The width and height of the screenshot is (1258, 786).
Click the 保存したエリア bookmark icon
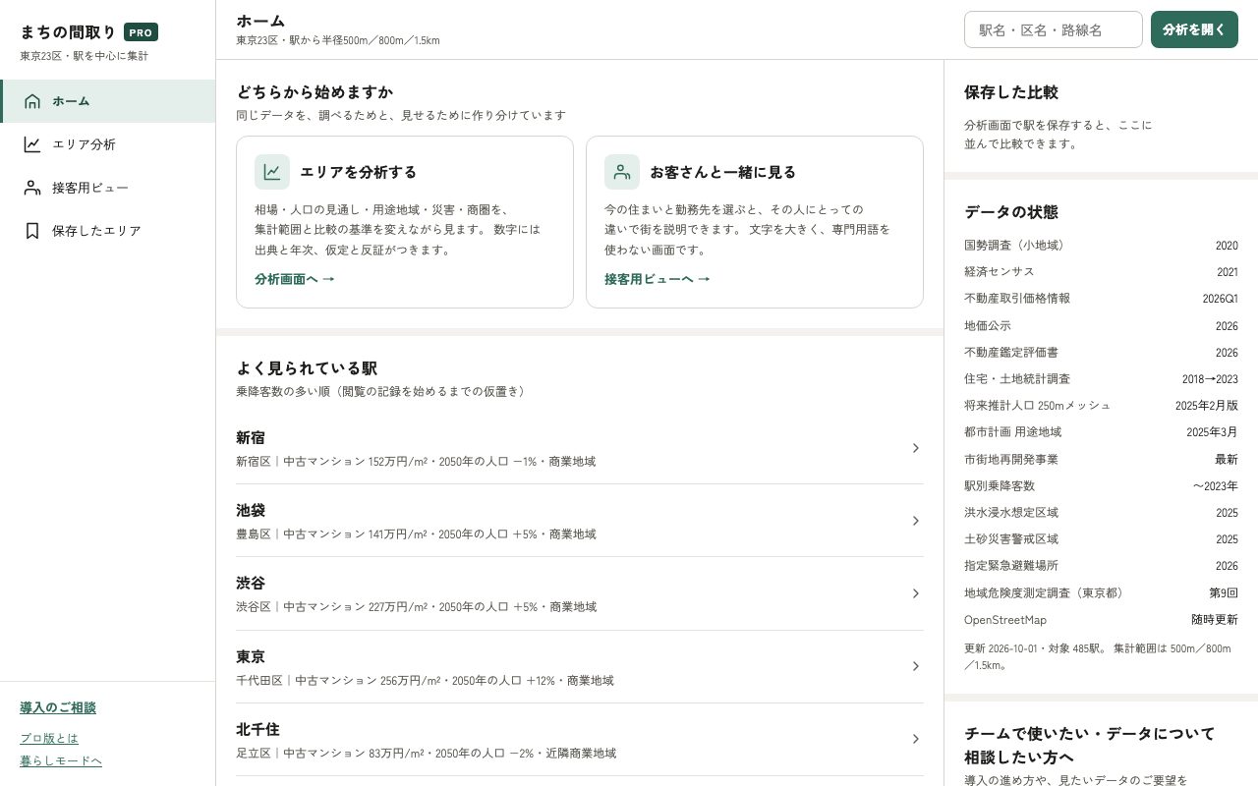click(x=32, y=231)
